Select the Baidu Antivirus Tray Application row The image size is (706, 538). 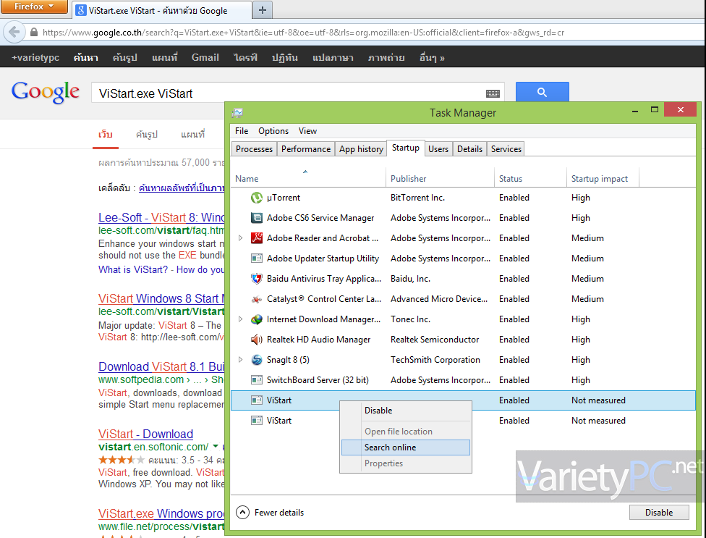[x=463, y=279]
